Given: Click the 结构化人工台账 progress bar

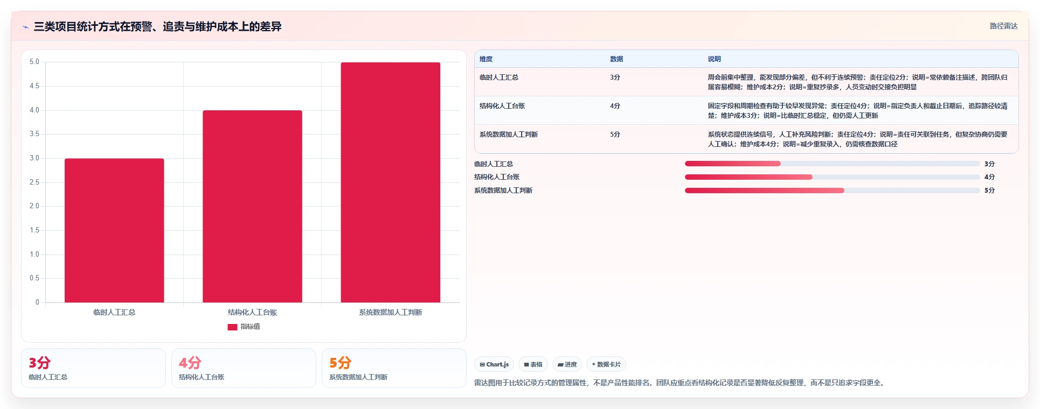Looking at the screenshot, I should point(832,177).
